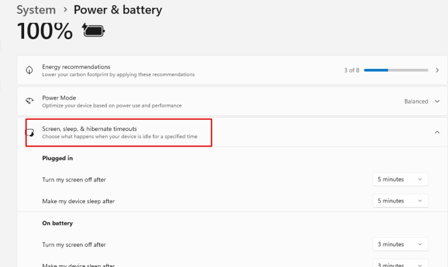This screenshot has height=267, width=448.
Task: Open the On battery screen off time dropdown
Action: (400, 244)
